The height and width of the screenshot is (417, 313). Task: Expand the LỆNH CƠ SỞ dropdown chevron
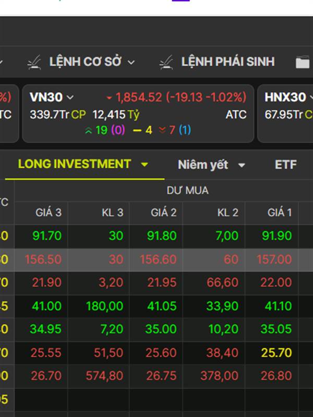tap(131, 63)
